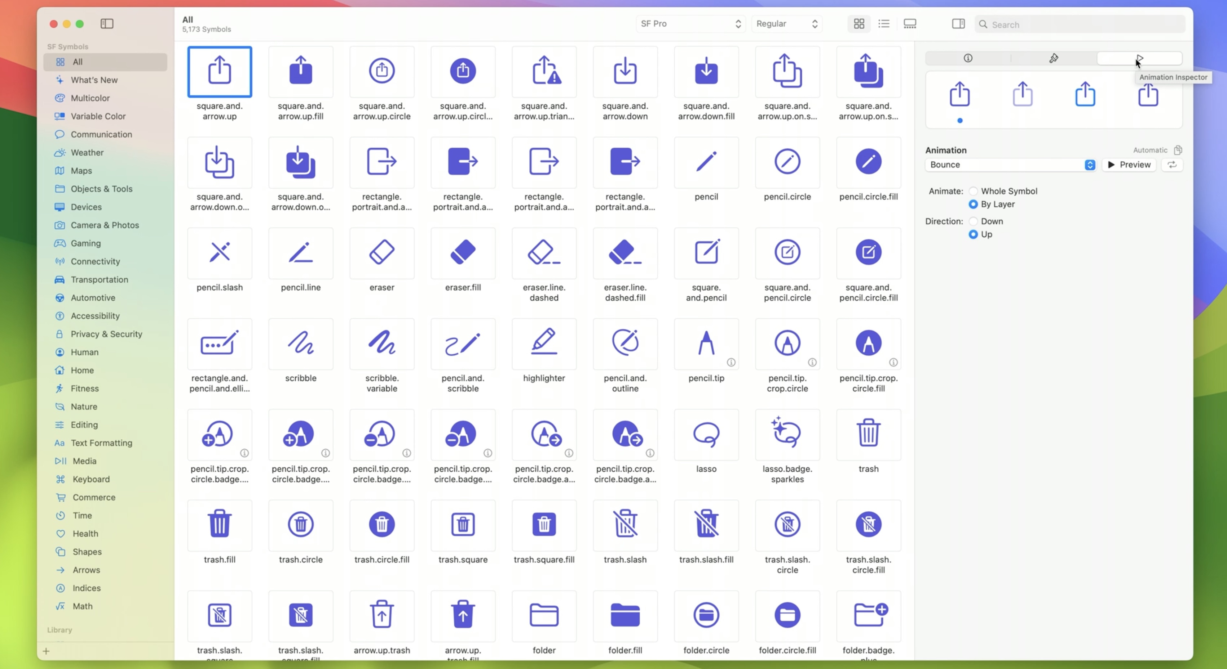This screenshot has height=669, width=1227.
Task: Switch to gallery view layout
Action: [x=910, y=23]
